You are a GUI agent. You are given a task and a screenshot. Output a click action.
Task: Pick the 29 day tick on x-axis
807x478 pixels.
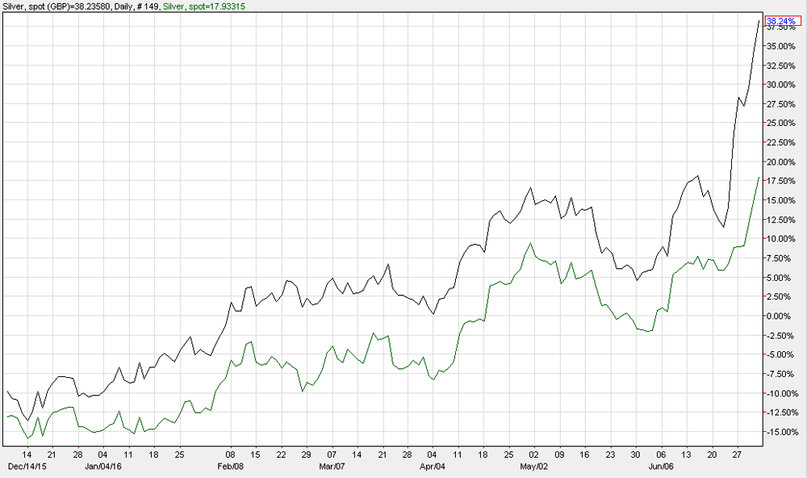[x=306, y=455]
